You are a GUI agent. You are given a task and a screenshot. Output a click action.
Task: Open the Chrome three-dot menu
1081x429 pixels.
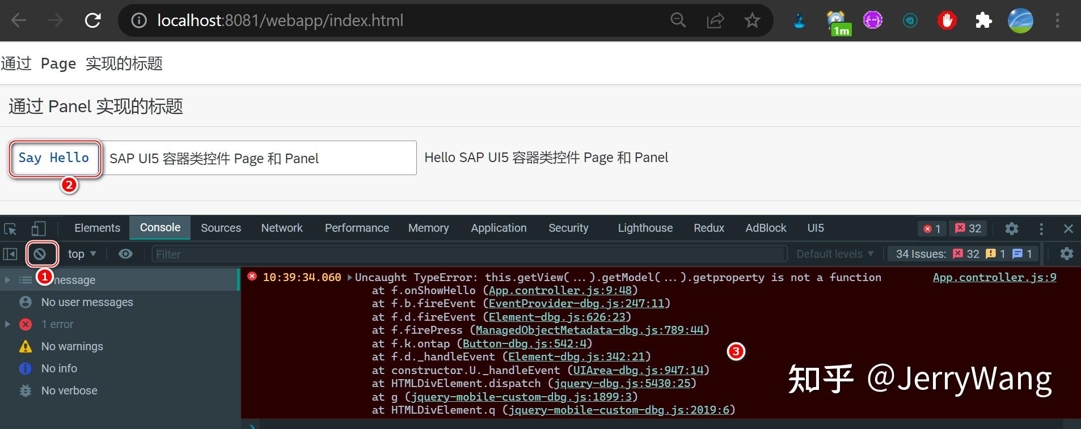(x=1057, y=21)
